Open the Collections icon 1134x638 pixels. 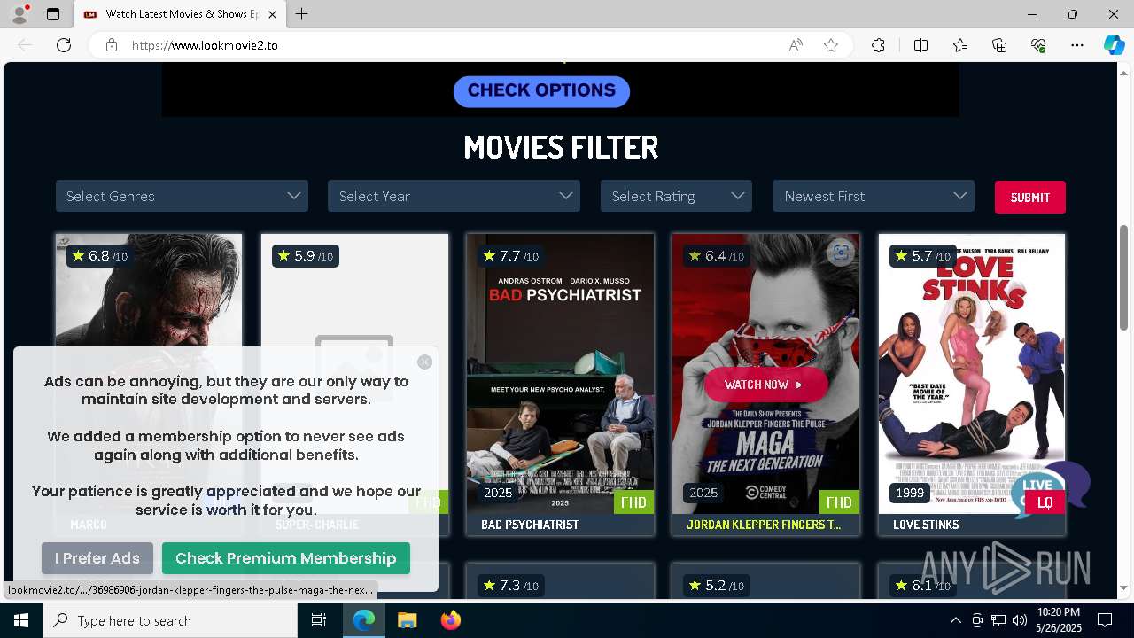[999, 45]
